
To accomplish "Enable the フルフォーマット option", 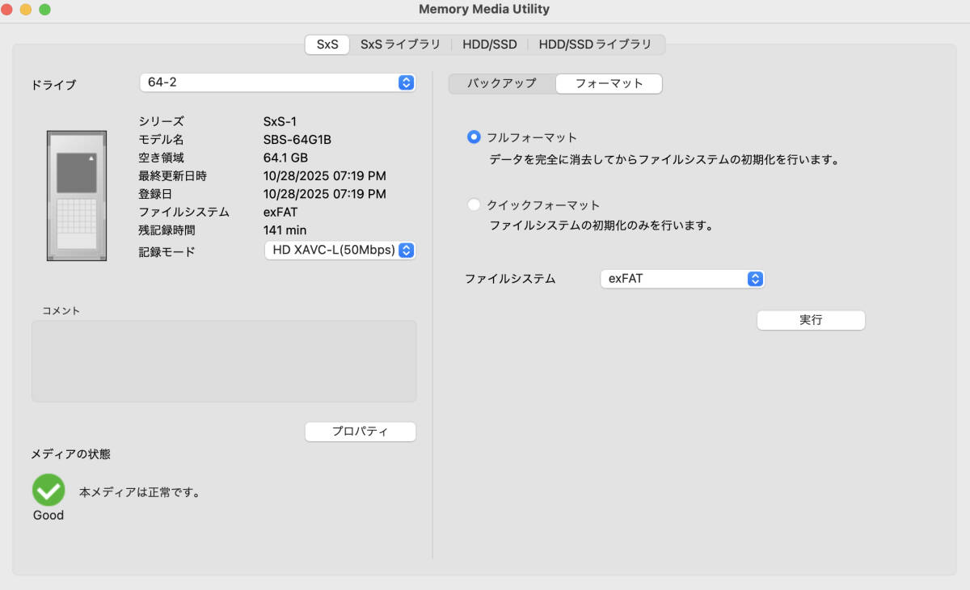I will tap(474, 137).
